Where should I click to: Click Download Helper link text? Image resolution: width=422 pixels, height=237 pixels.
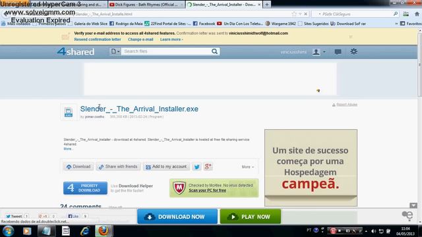pyautogui.click(x=136, y=186)
